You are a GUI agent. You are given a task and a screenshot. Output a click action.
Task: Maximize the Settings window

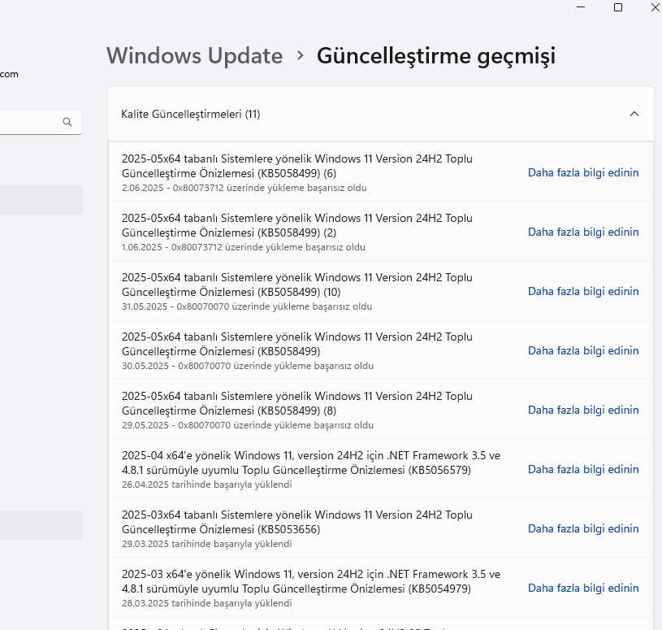tap(618, 7)
